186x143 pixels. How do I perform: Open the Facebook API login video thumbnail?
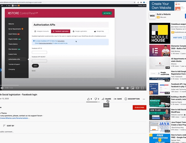coord(160,89)
